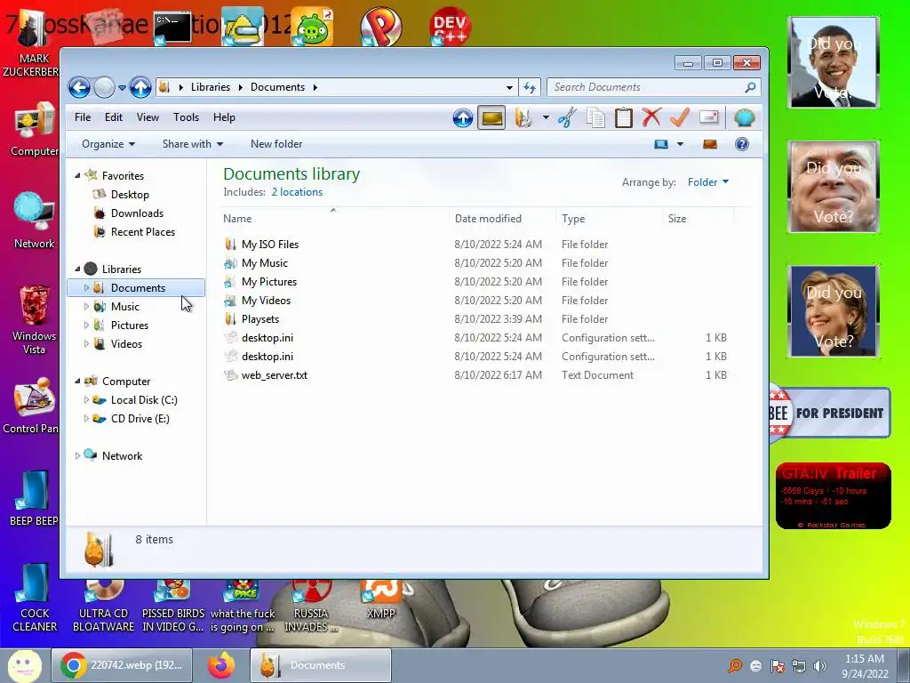Click the Cut scissors icon
910x683 pixels.
click(x=567, y=118)
